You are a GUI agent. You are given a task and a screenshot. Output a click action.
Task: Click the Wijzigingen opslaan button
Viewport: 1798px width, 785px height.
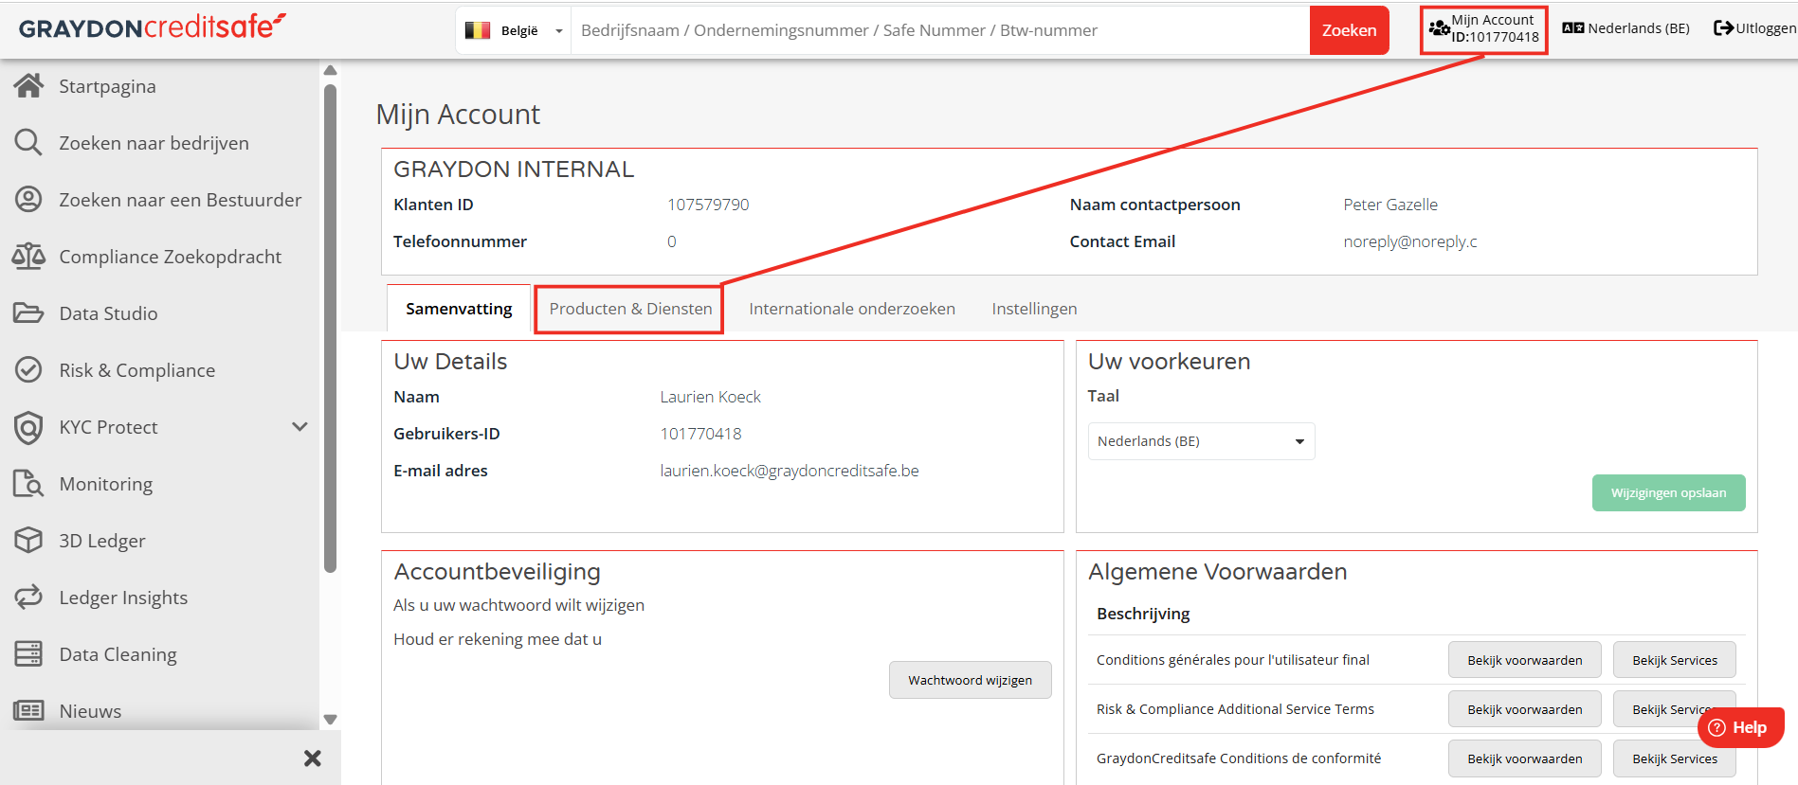click(1668, 492)
